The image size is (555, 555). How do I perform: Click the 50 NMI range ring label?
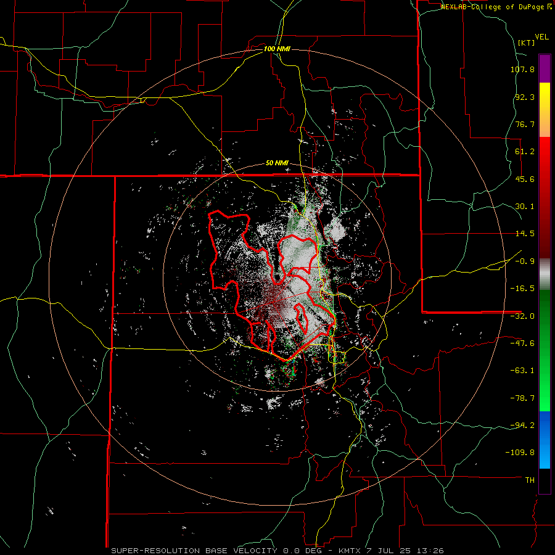coord(277,163)
